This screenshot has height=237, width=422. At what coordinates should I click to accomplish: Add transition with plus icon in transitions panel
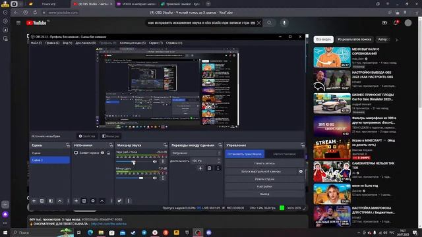click(200, 169)
